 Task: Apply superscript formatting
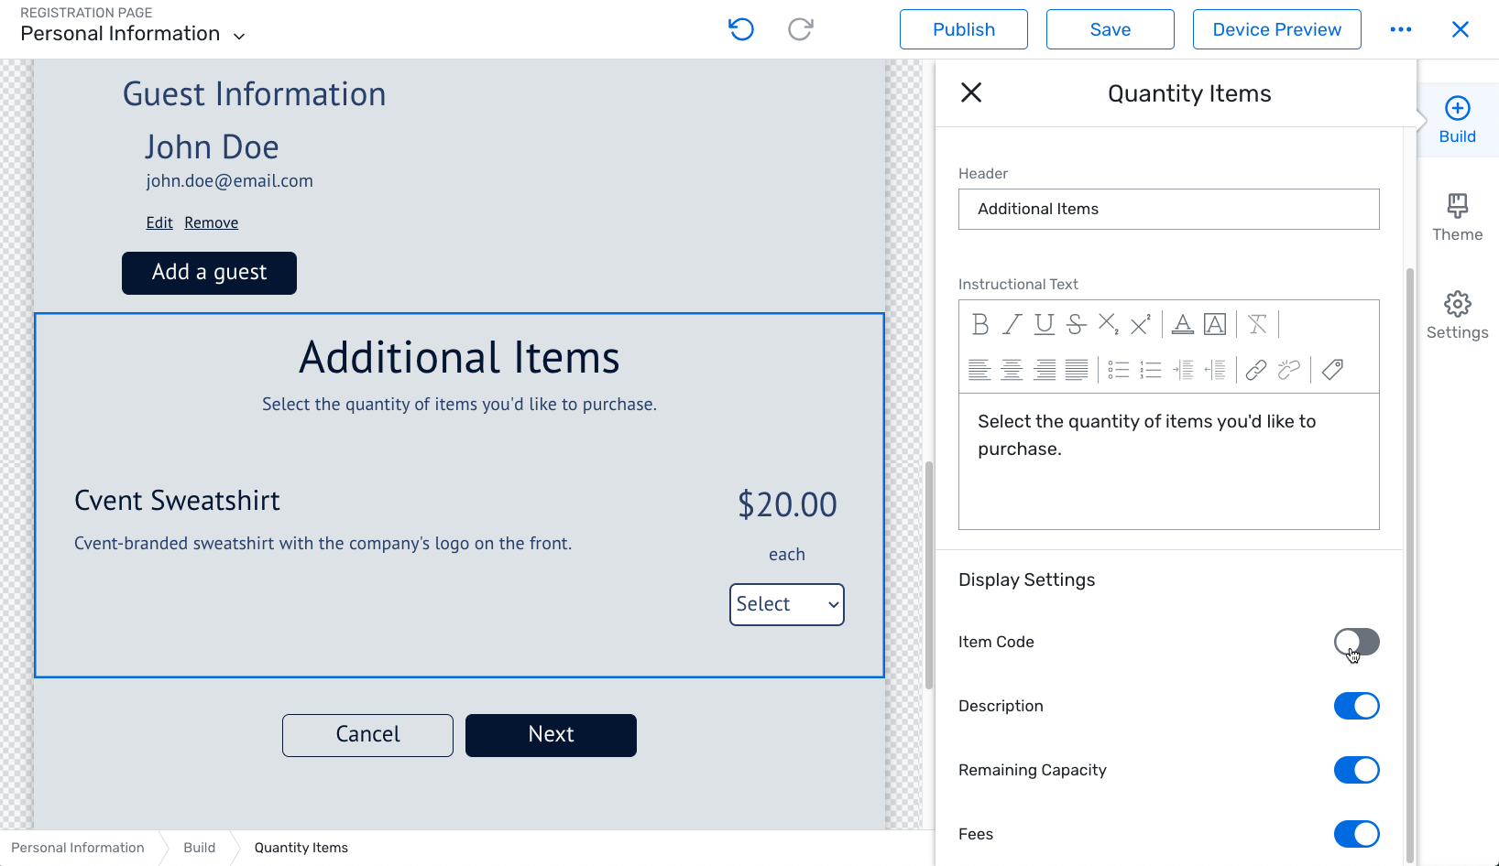tap(1139, 324)
